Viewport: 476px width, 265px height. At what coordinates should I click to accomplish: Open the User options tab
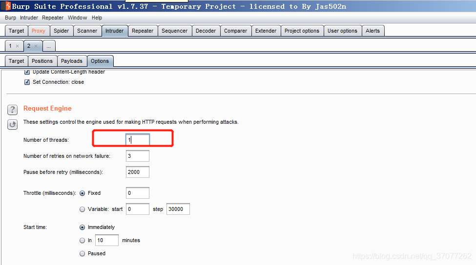click(x=342, y=31)
